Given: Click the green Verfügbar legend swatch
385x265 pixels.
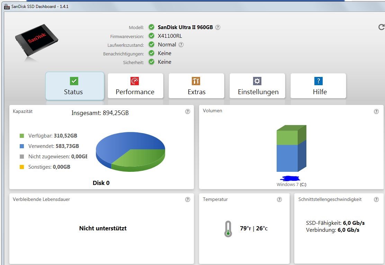Looking at the screenshot, I should 22,136.
